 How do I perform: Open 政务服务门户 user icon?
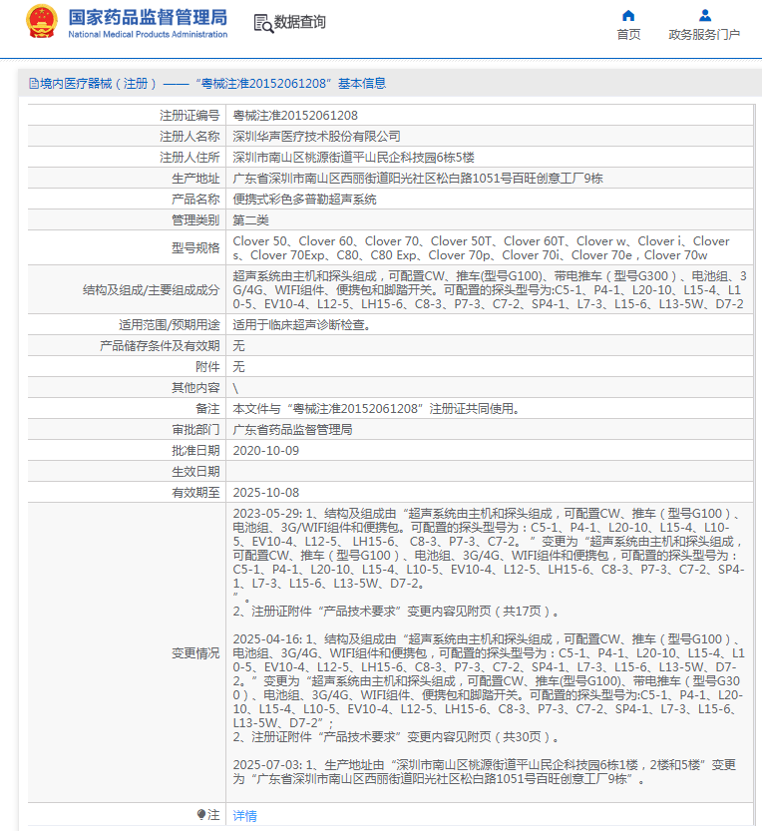(x=704, y=15)
